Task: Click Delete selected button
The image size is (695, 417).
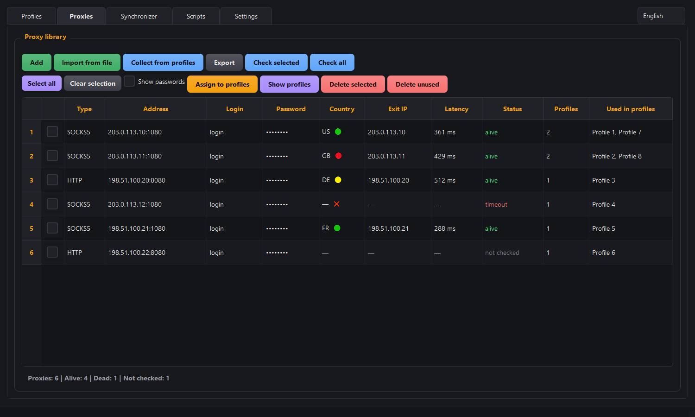Action: (x=353, y=84)
